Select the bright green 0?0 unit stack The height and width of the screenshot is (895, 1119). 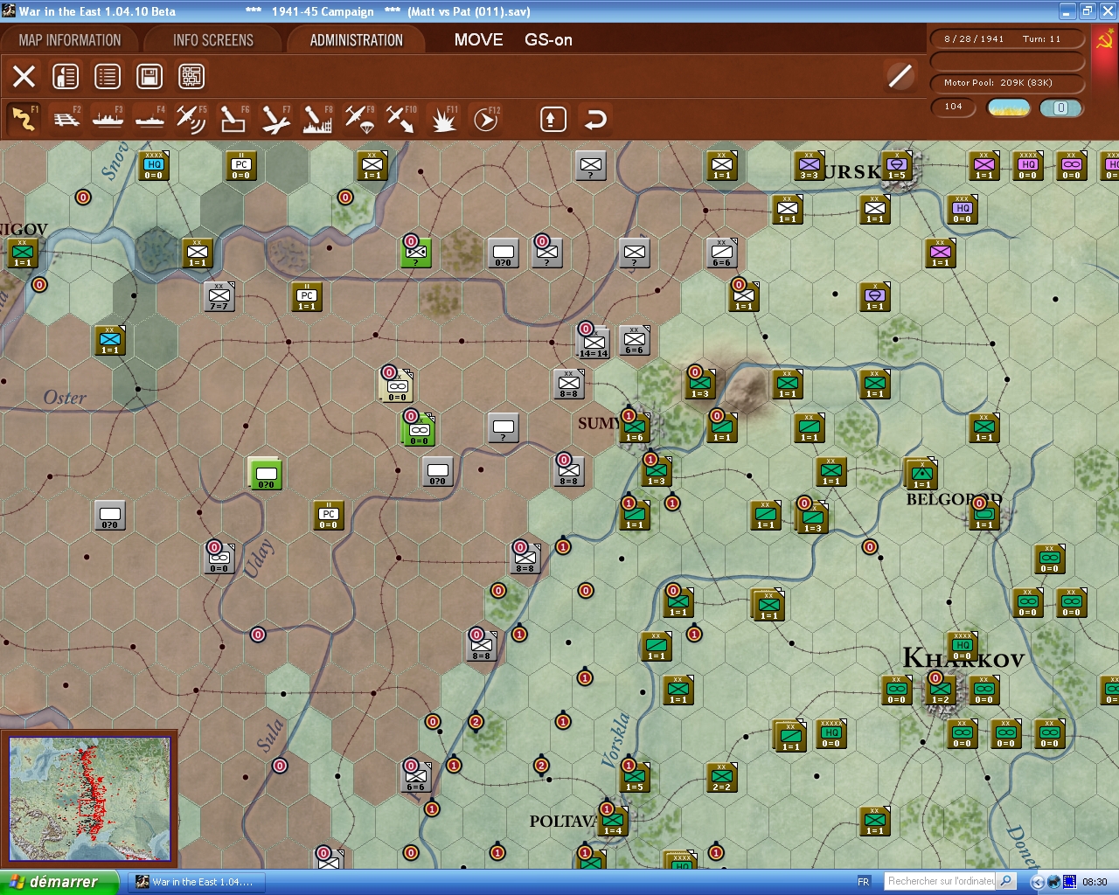tap(265, 473)
